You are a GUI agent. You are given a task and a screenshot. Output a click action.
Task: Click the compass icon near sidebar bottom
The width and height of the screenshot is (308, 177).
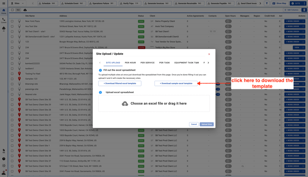tap(4, 166)
